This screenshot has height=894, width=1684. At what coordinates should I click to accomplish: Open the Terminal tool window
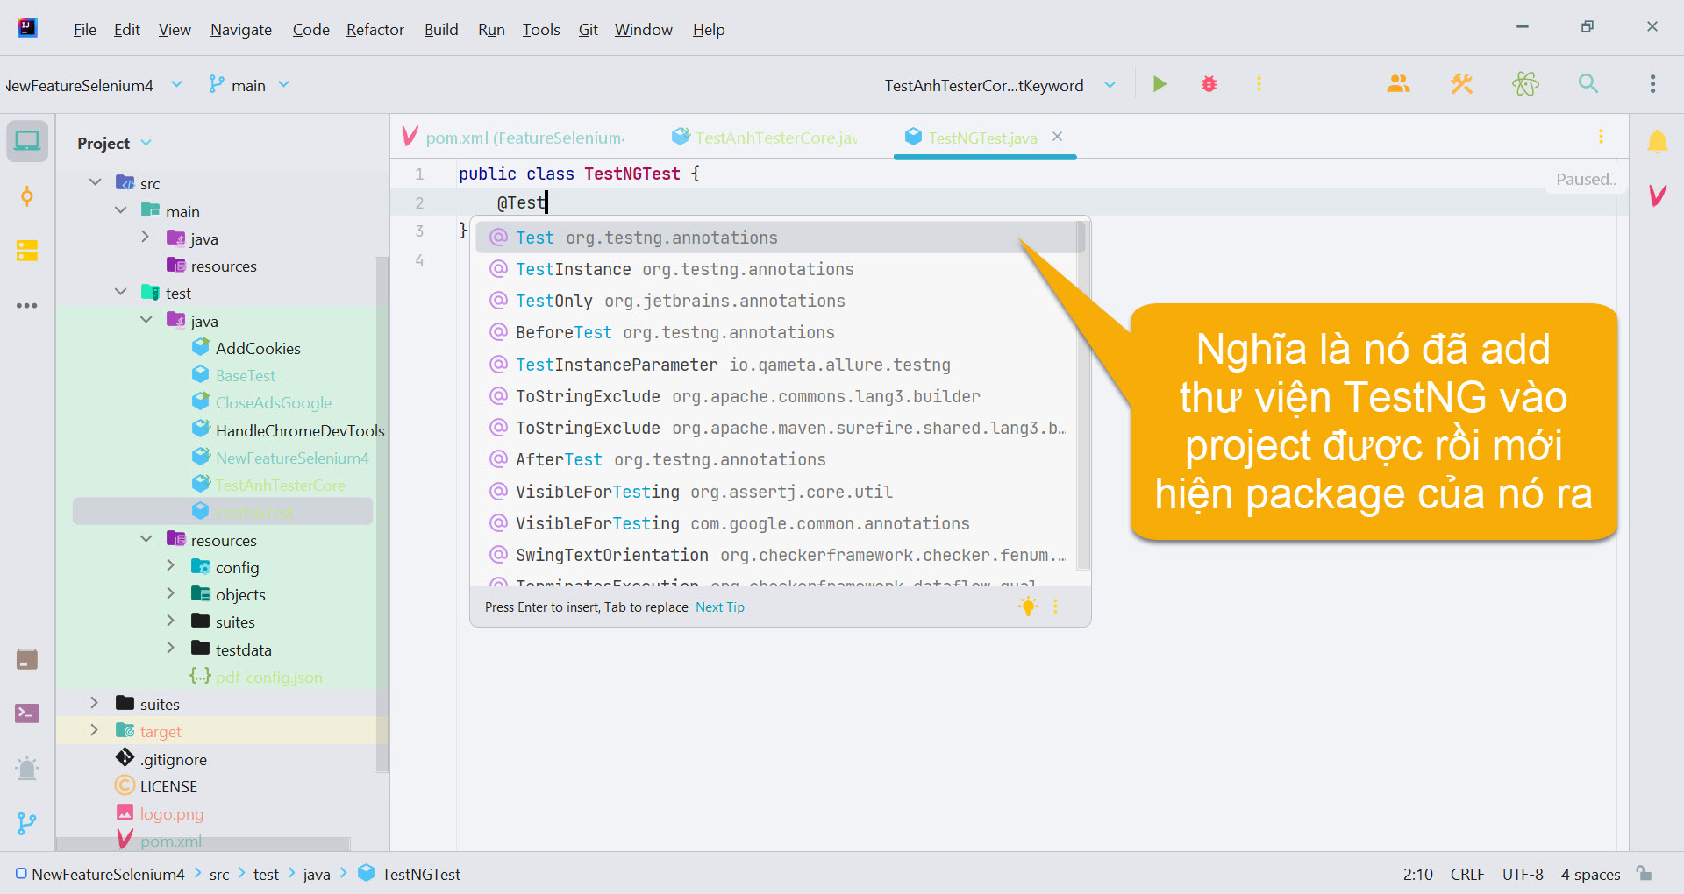[27, 713]
